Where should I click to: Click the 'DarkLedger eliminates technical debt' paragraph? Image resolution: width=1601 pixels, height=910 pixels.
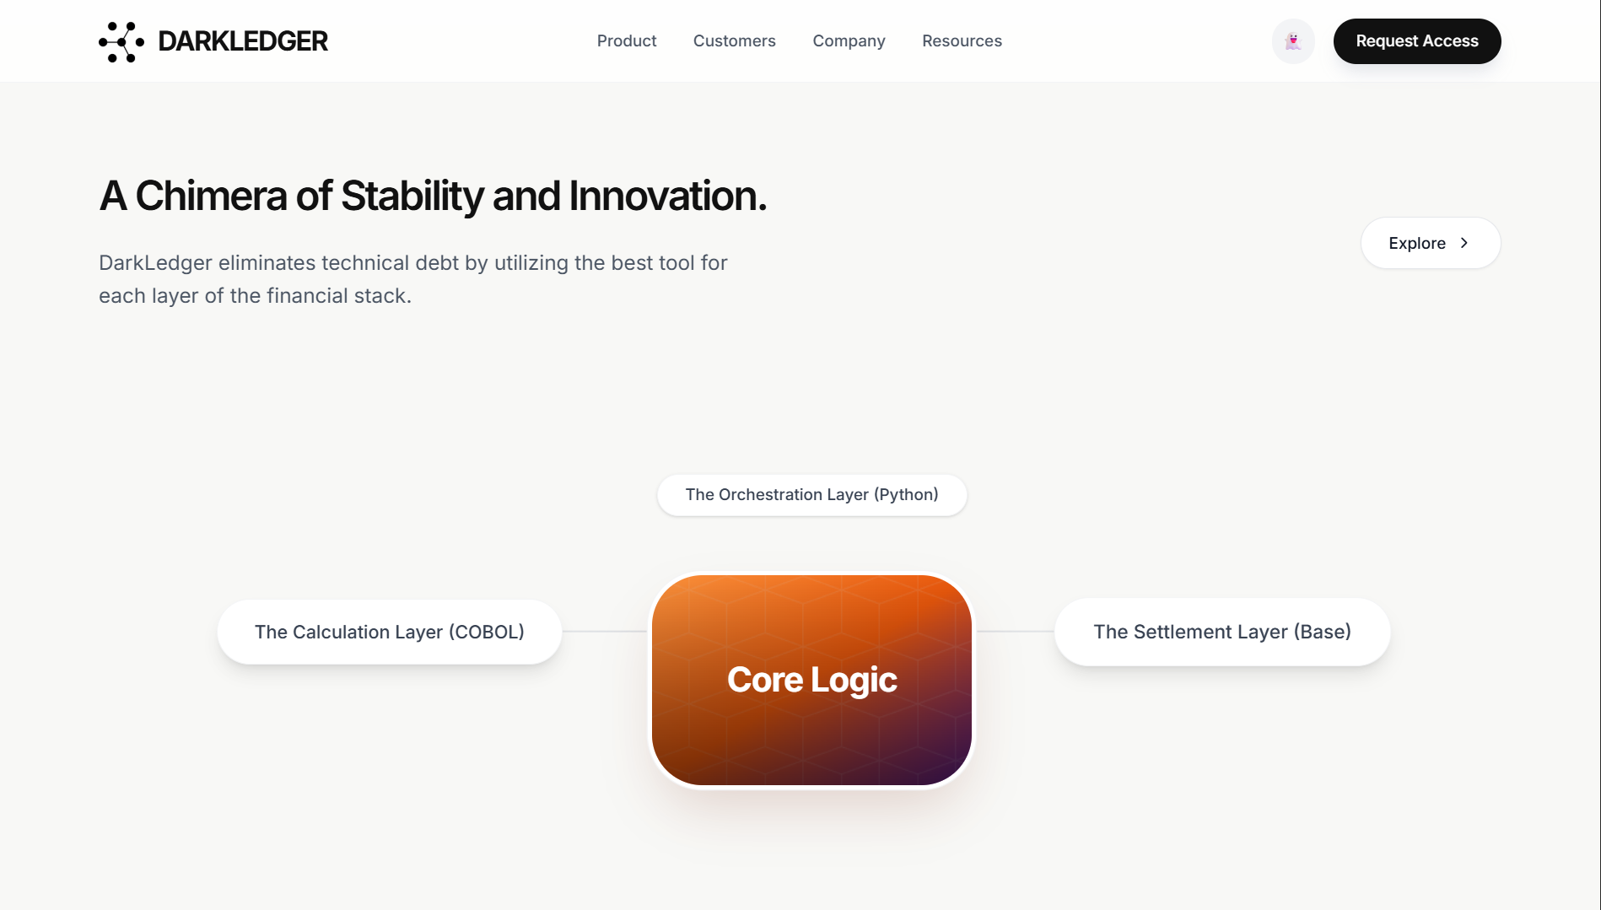click(413, 279)
